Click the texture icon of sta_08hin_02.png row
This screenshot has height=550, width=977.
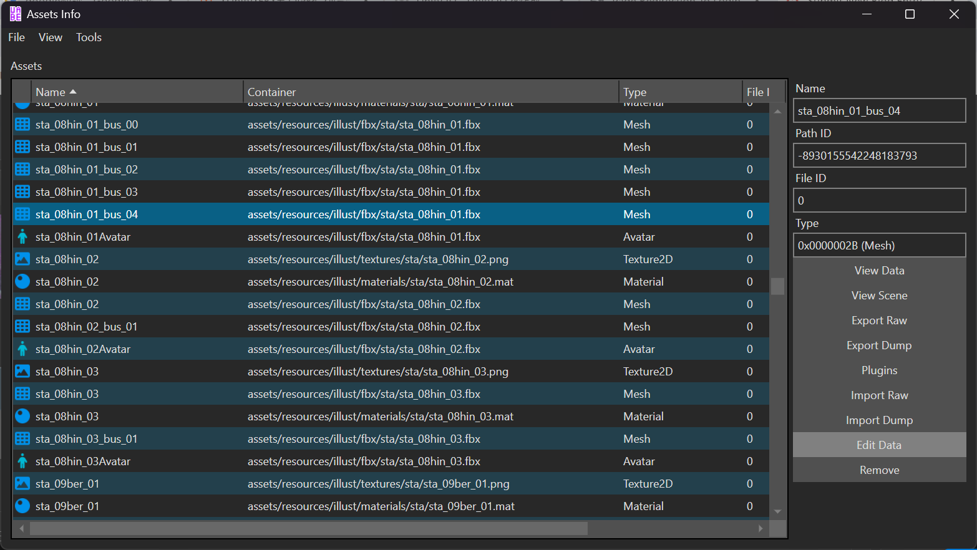tap(22, 259)
